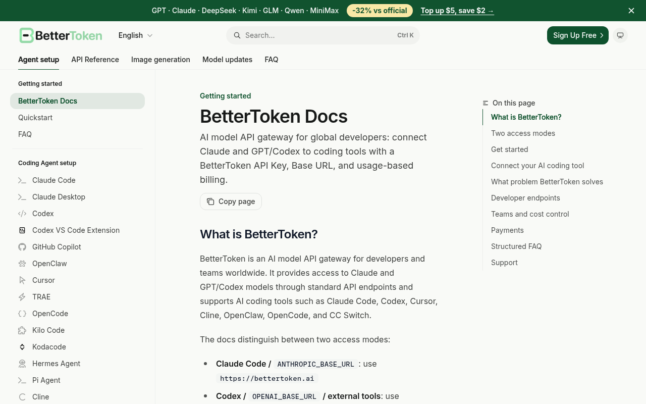Click the -32% vs official badge

point(380,11)
